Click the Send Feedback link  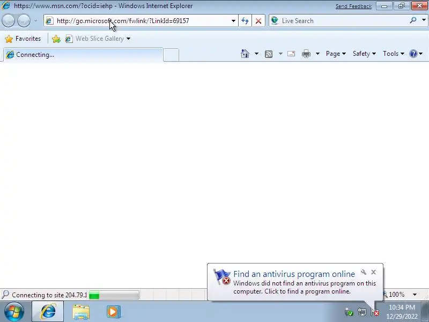(x=353, y=6)
